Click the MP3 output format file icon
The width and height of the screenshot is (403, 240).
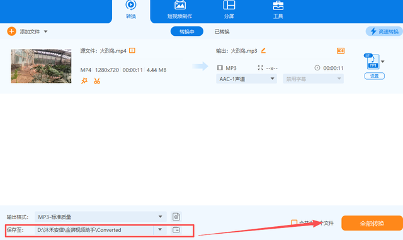tap(372, 62)
